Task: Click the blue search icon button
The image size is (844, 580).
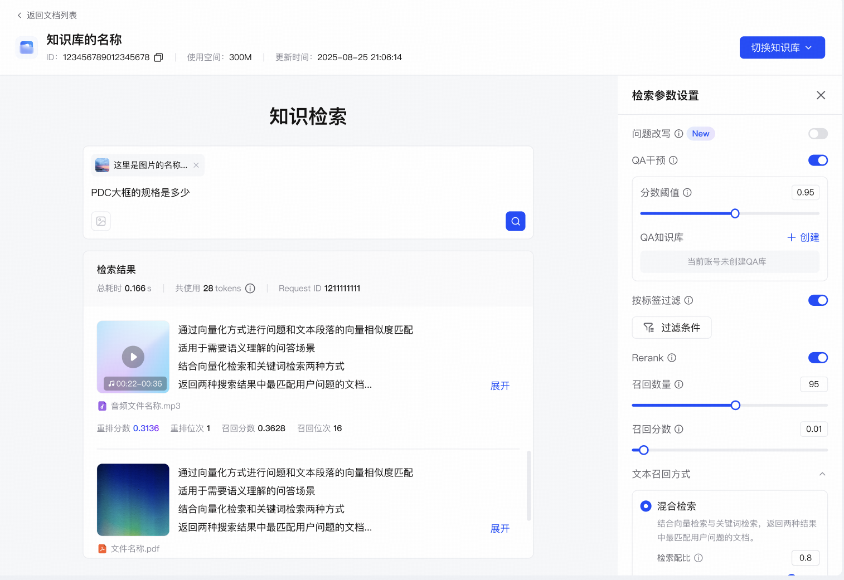Action: pos(515,221)
